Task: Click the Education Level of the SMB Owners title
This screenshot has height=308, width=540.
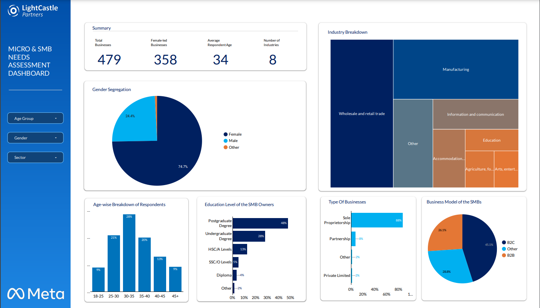Action: pos(239,205)
